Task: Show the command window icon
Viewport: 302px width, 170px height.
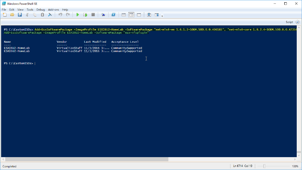Action: tap(149, 15)
